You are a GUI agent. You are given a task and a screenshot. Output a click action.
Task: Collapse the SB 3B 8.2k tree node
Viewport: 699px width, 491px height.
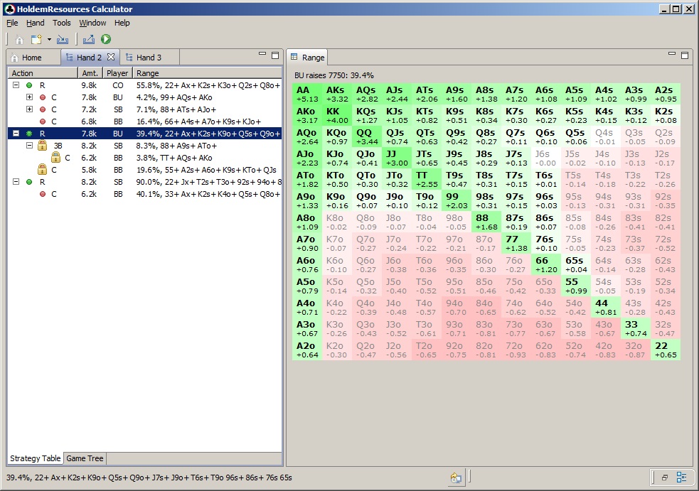point(29,145)
